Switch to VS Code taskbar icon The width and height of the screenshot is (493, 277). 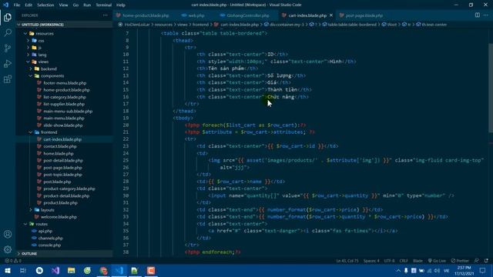(119, 270)
